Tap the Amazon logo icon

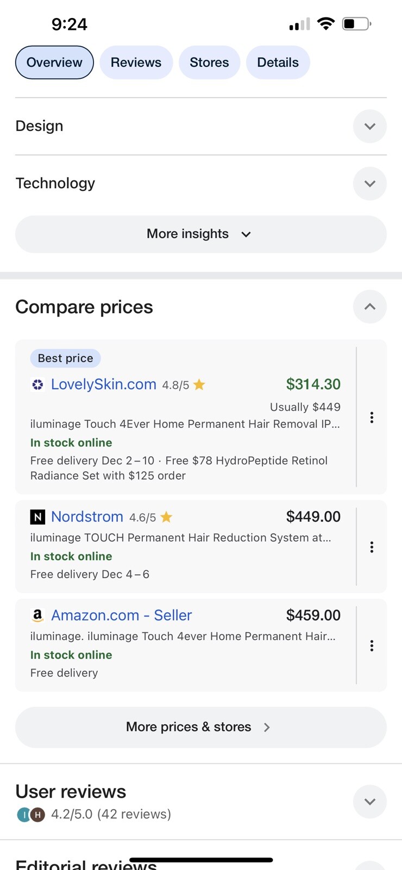point(37,615)
